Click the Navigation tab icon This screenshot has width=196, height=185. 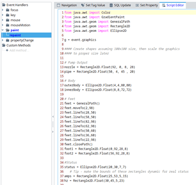[x=58, y=5]
